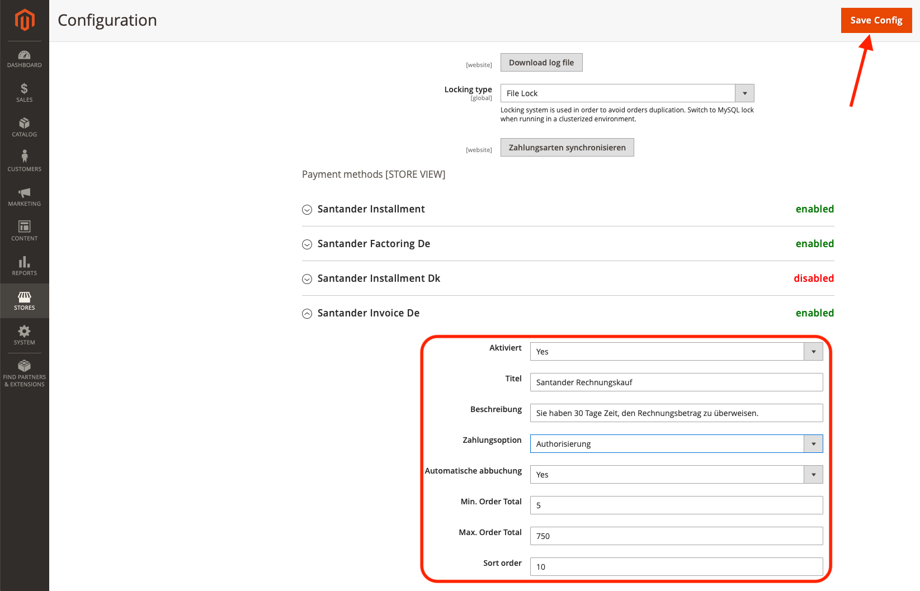Expand Santander Installment Dk chevron icon
The width and height of the screenshot is (920, 591).
[307, 279]
